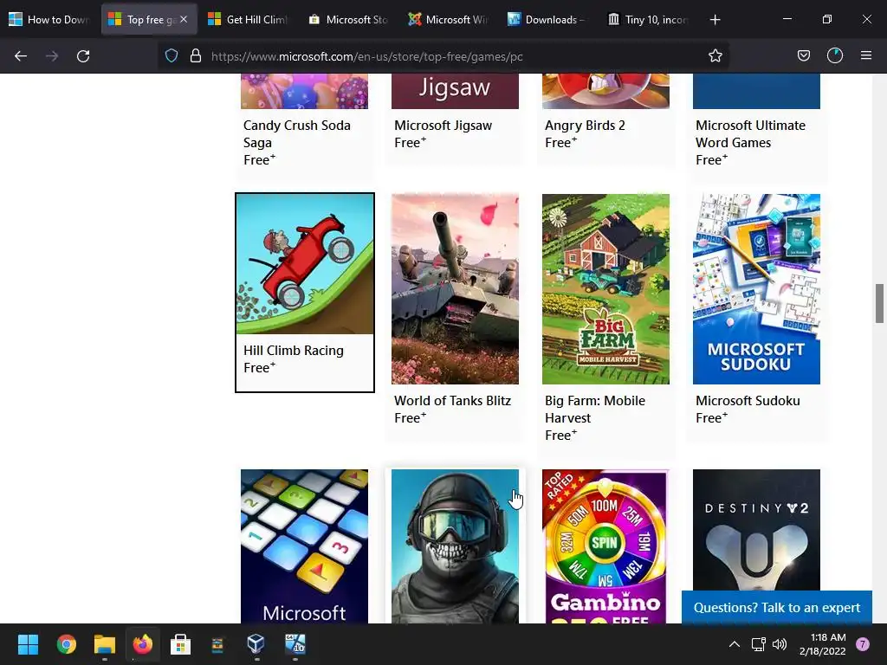Open the VirtualBox cube taskbar icon

[256, 643]
